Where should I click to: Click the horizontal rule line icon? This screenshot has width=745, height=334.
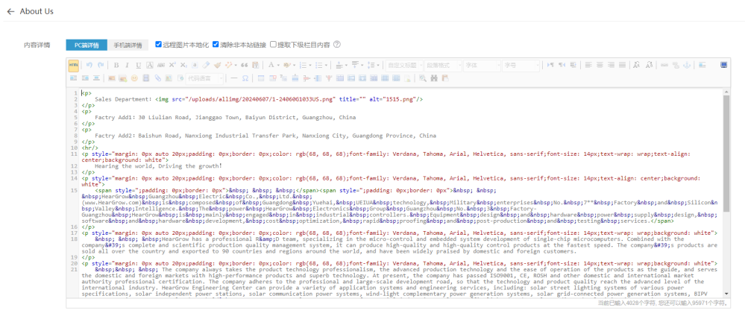pos(234,78)
